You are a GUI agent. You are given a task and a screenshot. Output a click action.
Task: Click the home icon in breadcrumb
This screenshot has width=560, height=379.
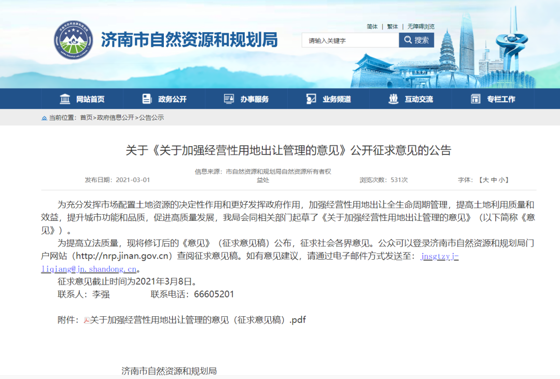point(44,118)
